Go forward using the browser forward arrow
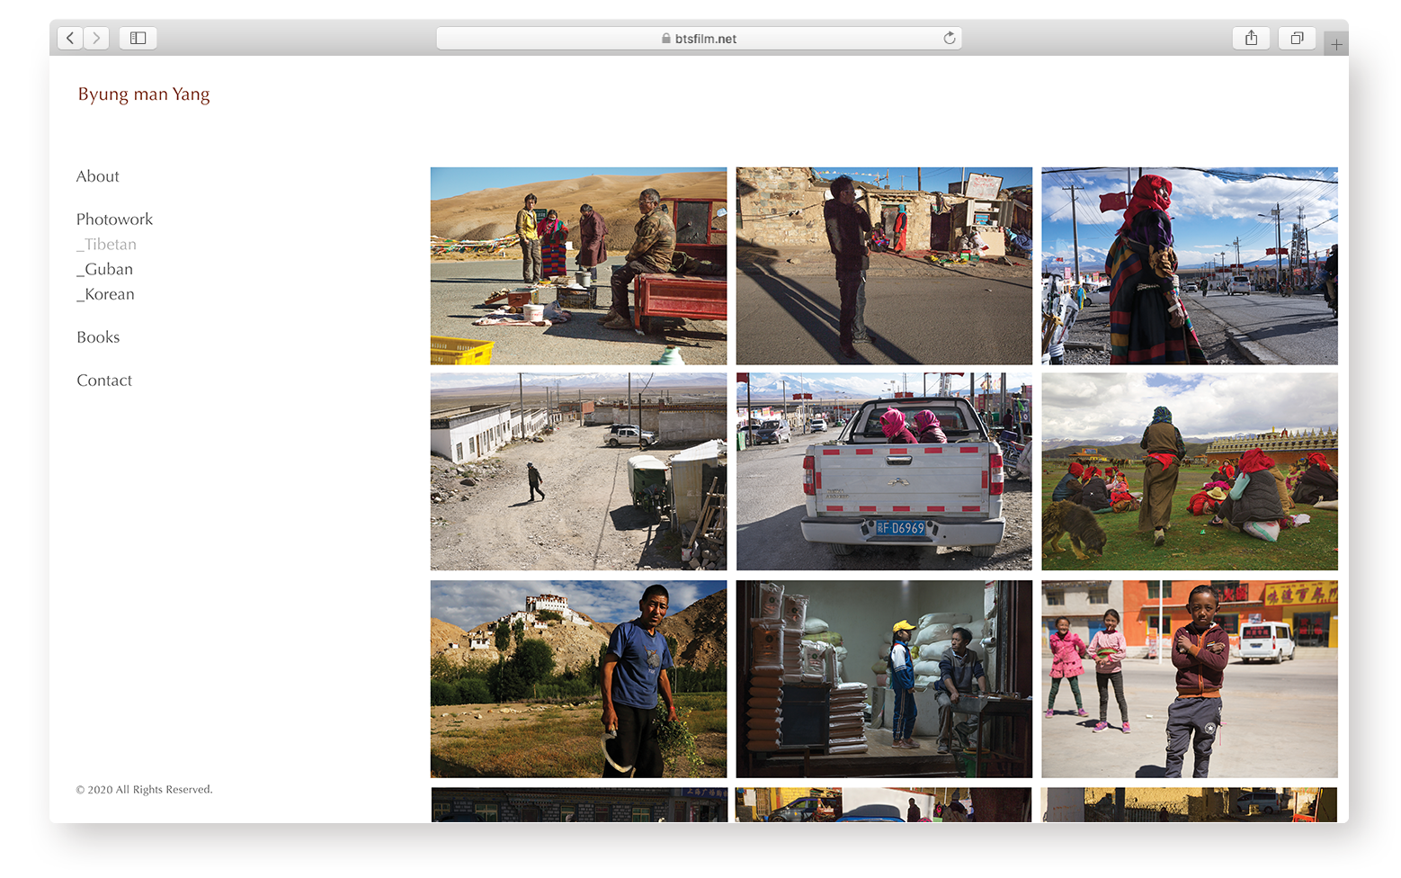 (x=96, y=38)
